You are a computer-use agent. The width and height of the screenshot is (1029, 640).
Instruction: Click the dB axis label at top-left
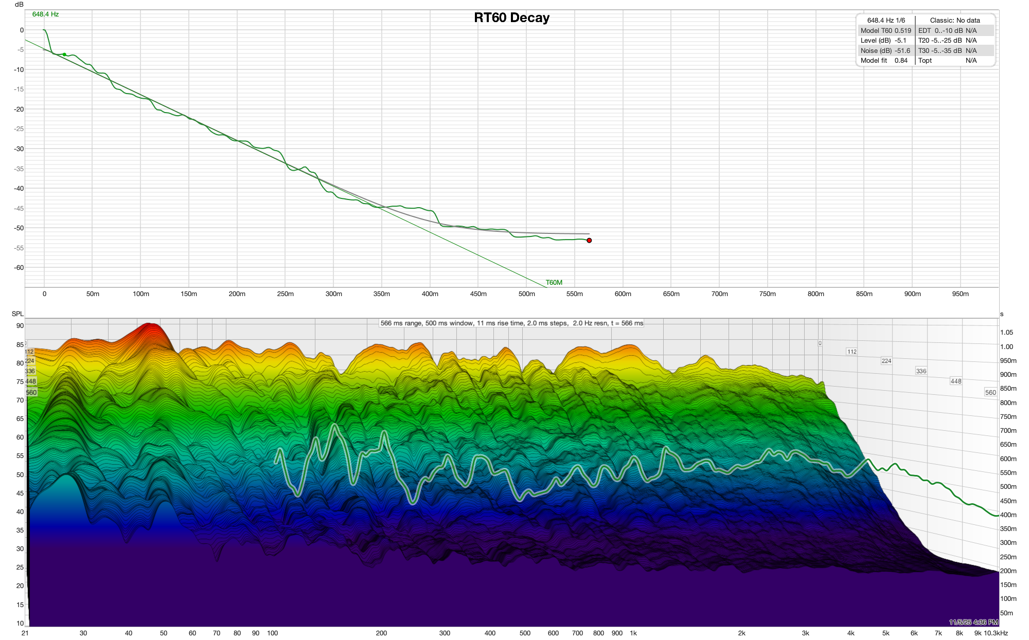click(x=19, y=5)
